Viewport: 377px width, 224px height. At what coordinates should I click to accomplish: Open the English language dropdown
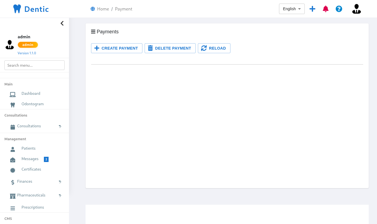[292, 9]
